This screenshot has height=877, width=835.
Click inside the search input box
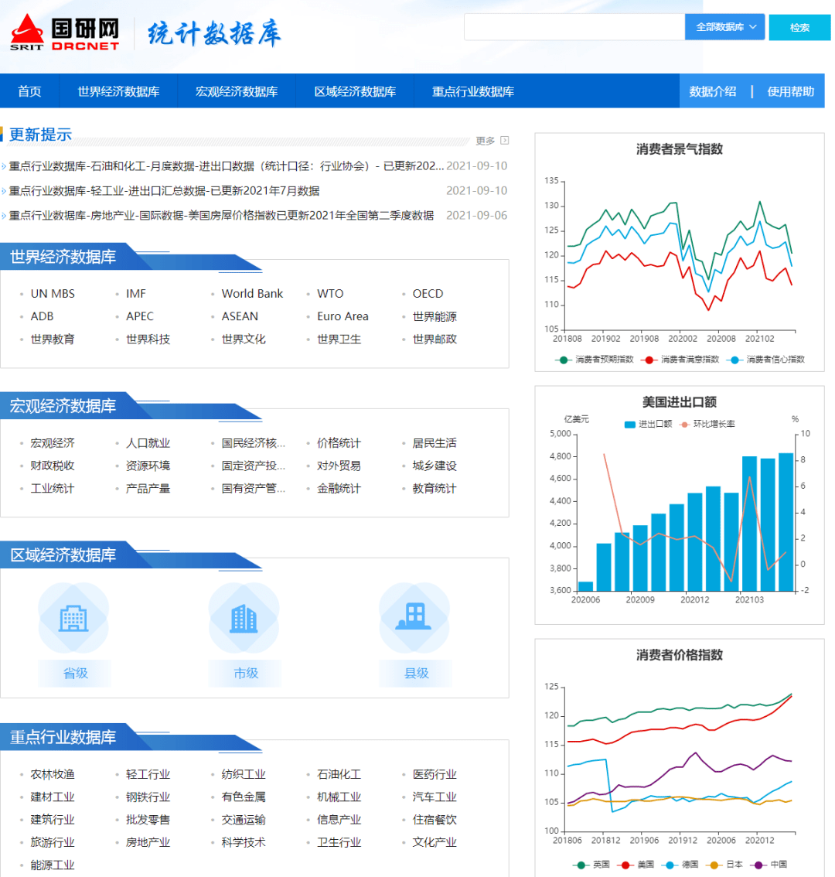click(x=572, y=26)
